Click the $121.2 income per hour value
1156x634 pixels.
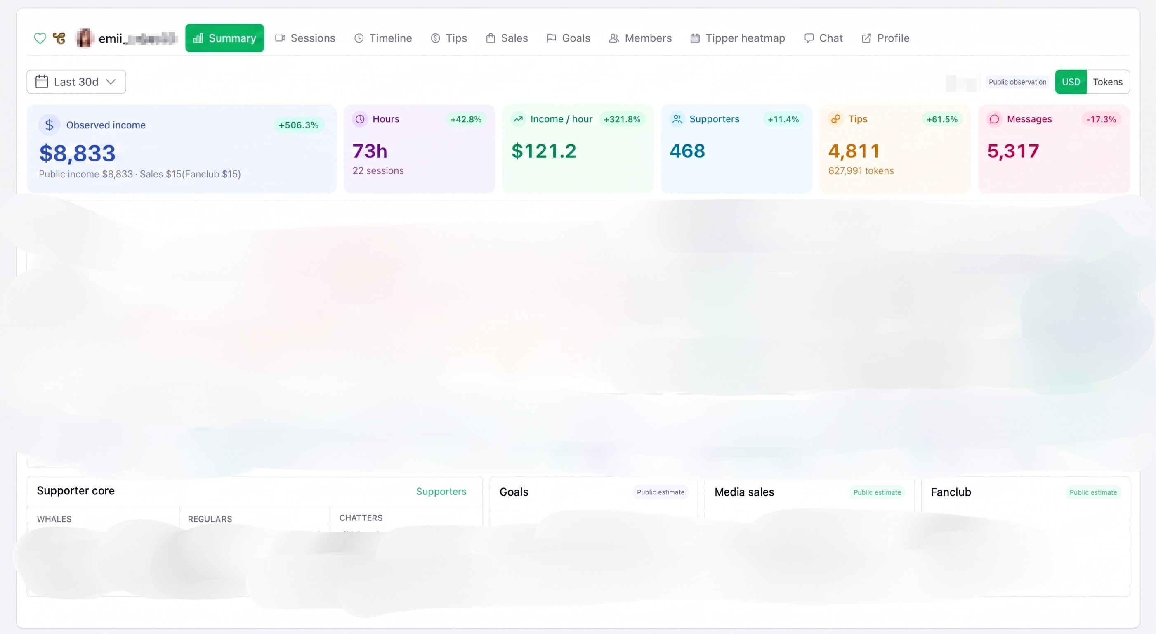click(544, 151)
